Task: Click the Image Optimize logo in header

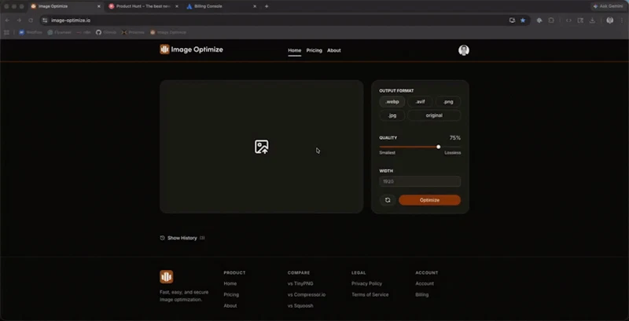Action: [x=191, y=49]
